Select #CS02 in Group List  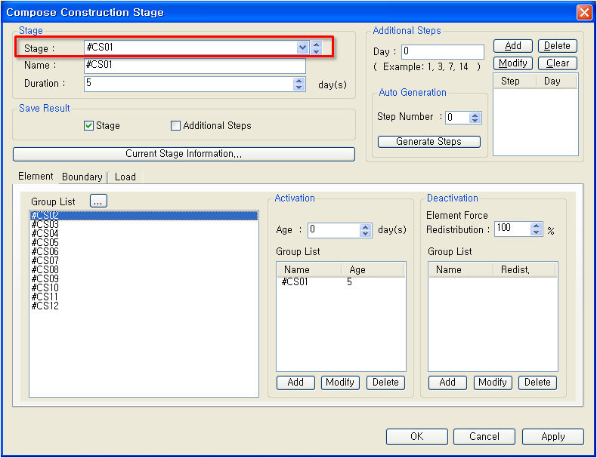(x=144, y=216)
